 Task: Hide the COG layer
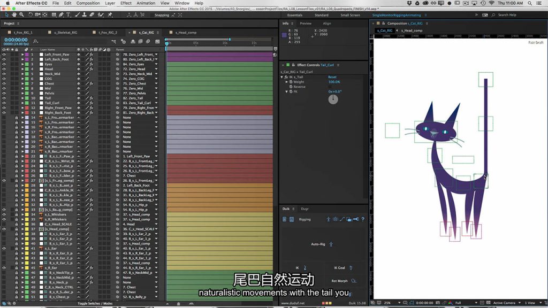pyautogui.click(x=4, y=79)
